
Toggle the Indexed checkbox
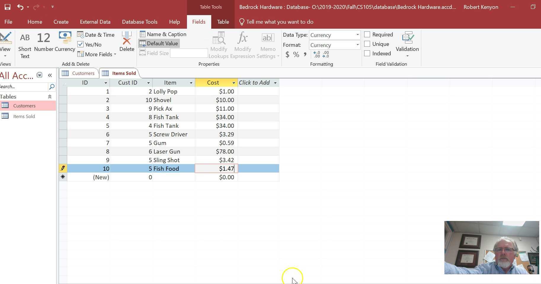367,54
